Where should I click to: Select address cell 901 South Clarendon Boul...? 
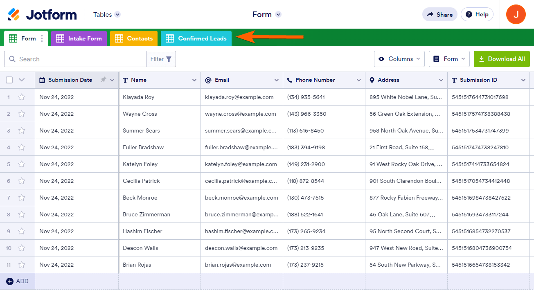tap(406, 181)
